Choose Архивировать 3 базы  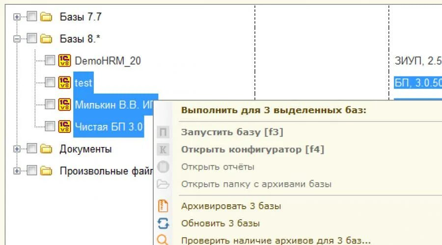tap(231, 206)
